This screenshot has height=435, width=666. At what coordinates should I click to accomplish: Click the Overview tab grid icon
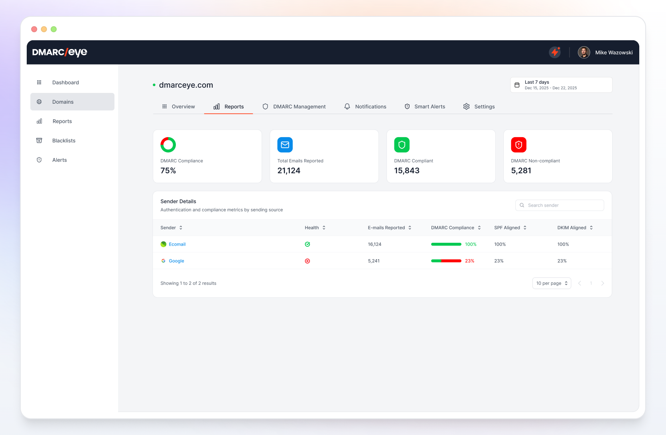click(164, 106)
